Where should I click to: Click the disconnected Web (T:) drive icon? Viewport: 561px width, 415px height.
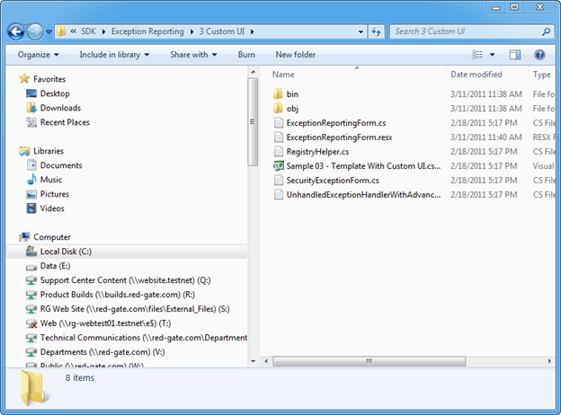point(31,324)
